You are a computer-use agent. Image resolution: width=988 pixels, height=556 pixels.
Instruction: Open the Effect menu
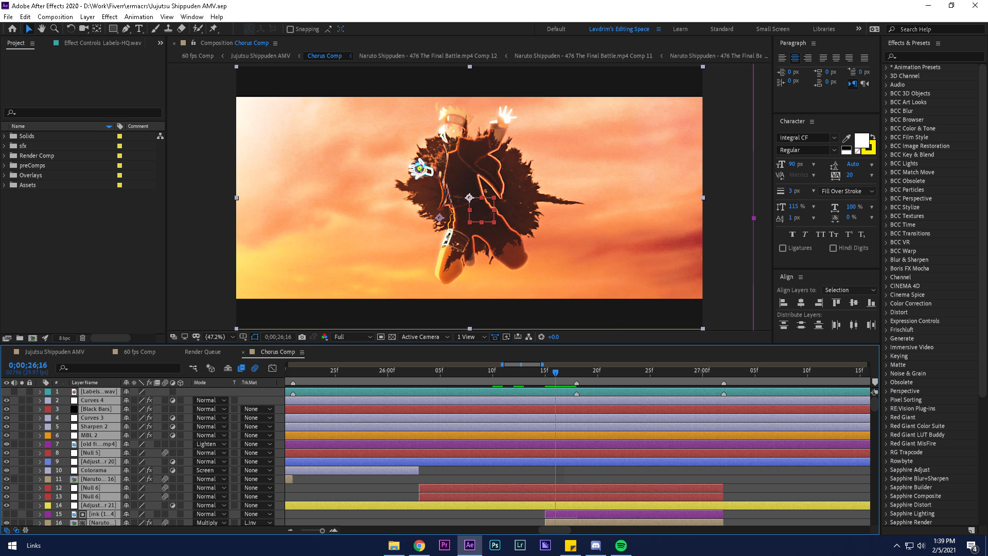pyautogui.click(x=110, y=17)
